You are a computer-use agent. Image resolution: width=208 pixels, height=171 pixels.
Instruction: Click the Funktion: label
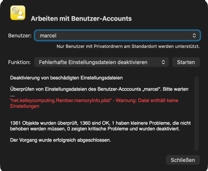pyautogui.click(x=19, y=62)
